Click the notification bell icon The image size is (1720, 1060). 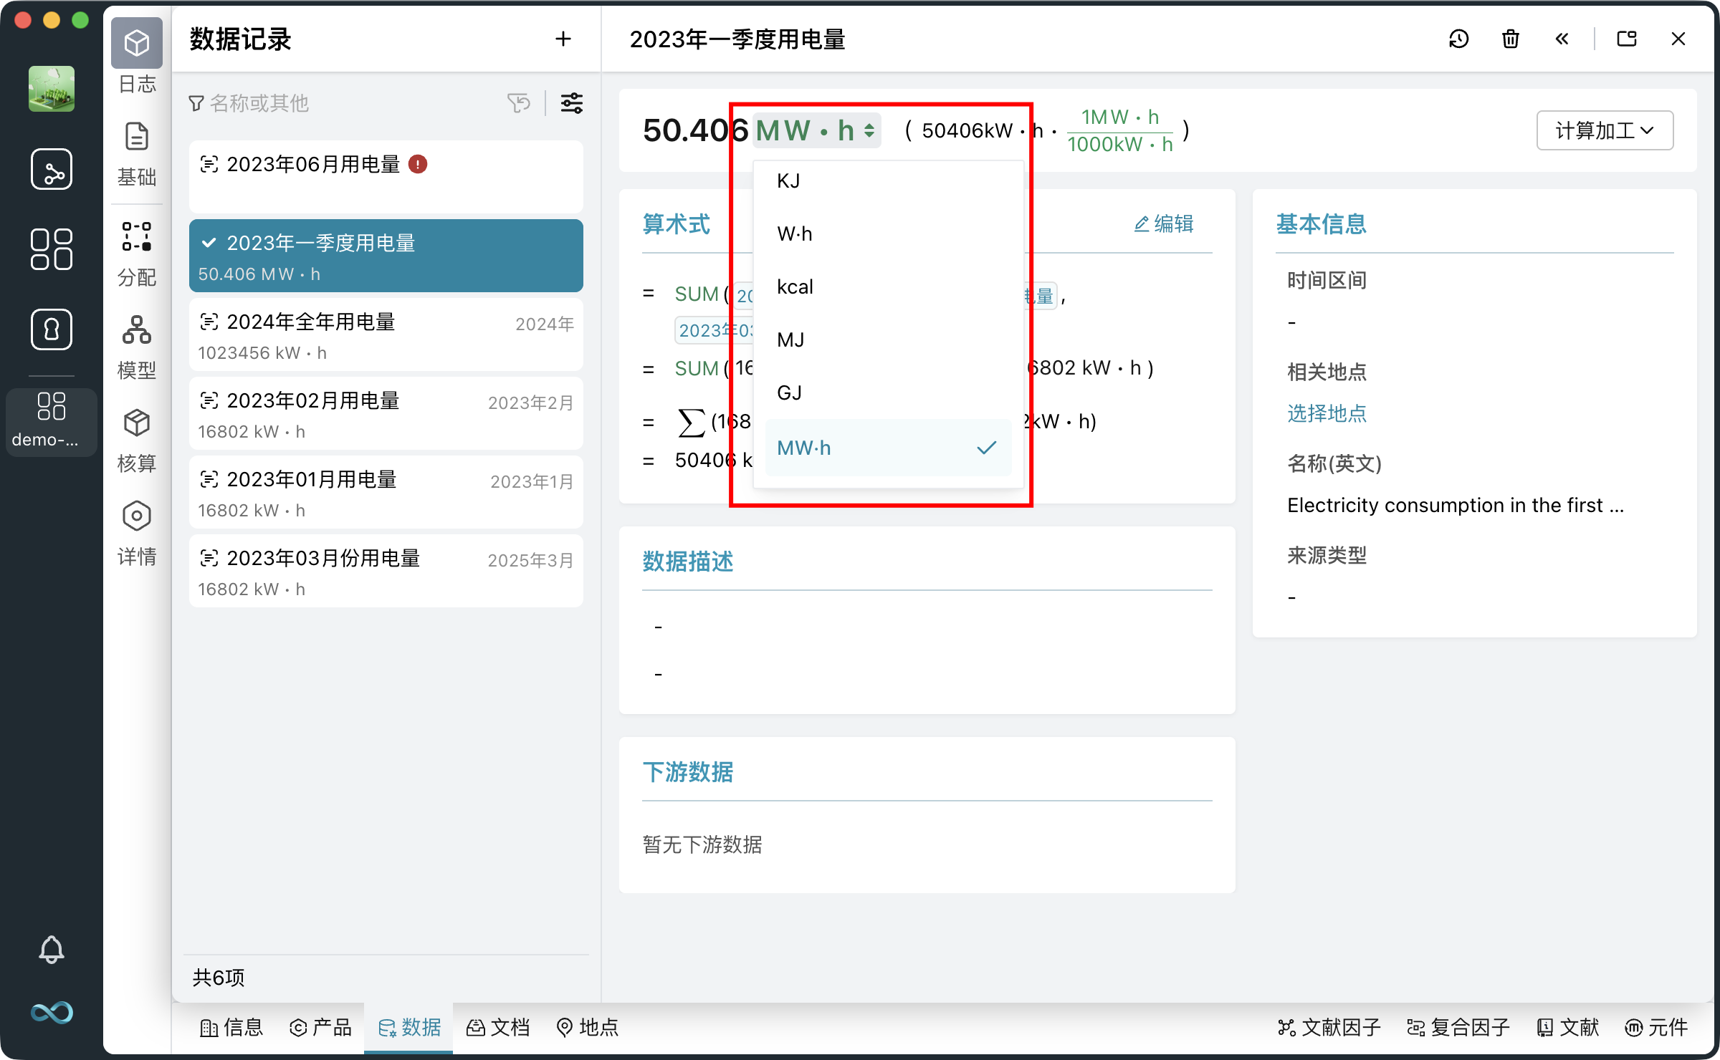click(51, 949)
